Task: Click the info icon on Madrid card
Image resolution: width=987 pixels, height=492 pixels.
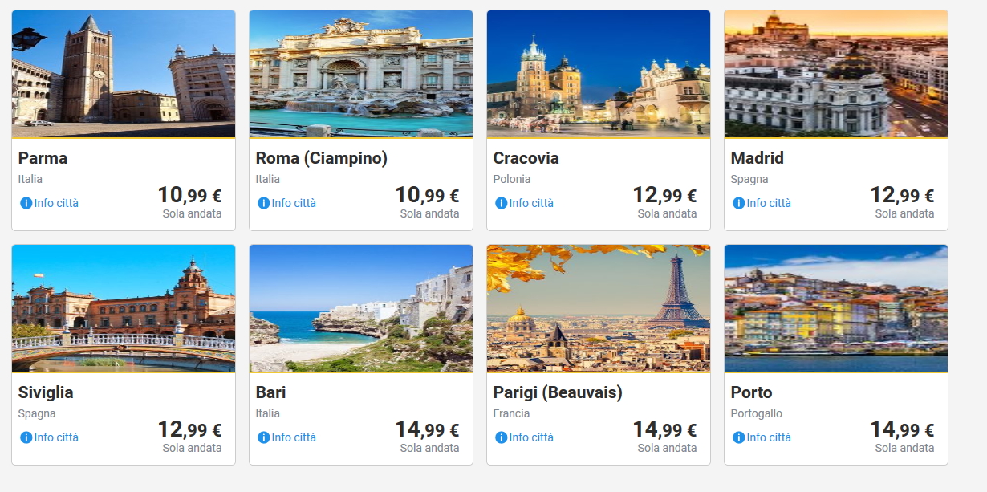Action: [738, 203]
